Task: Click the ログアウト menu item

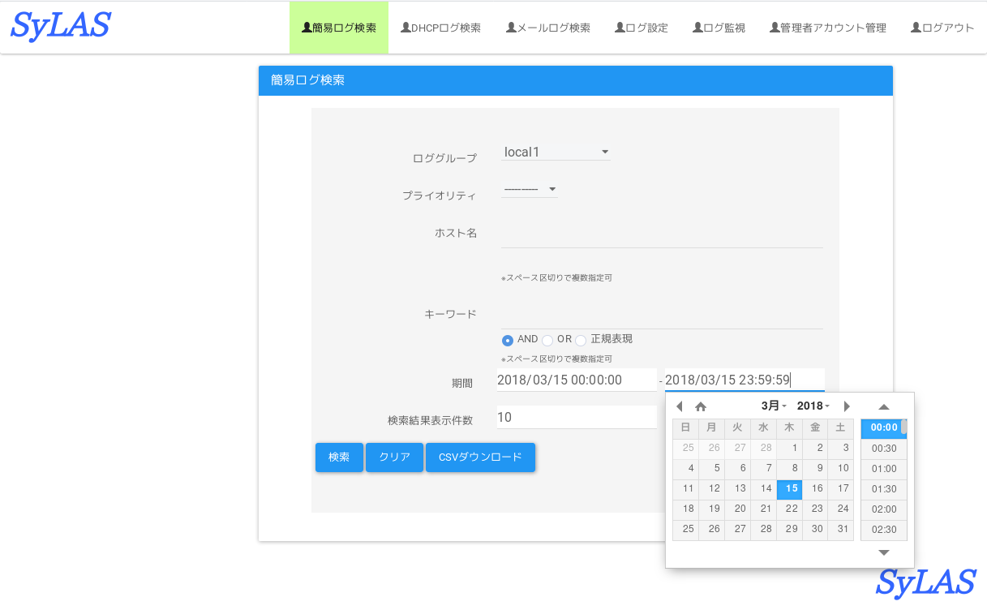Action: click(x=942, y=28)
